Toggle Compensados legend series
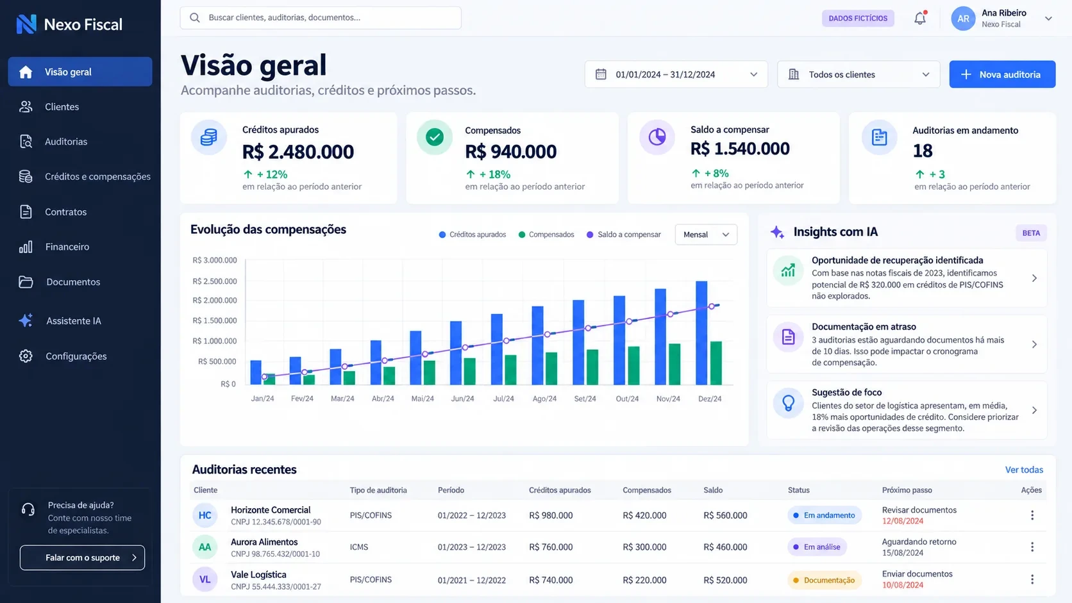This screenshot has width=1072, height=603. click(546, 235)
